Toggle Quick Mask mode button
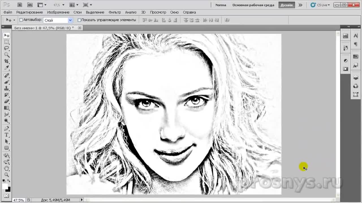Viewport: 362px width, 203px height. point(7,196)
